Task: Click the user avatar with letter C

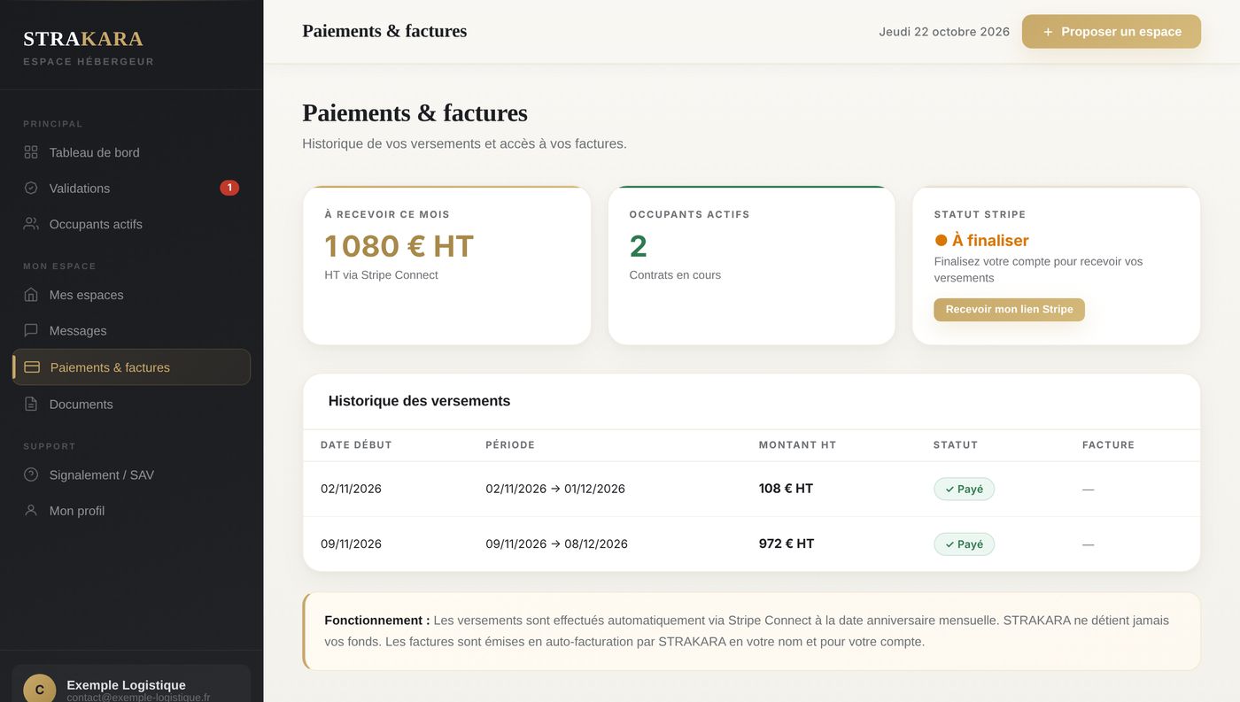Action: (x=40, y=690)
